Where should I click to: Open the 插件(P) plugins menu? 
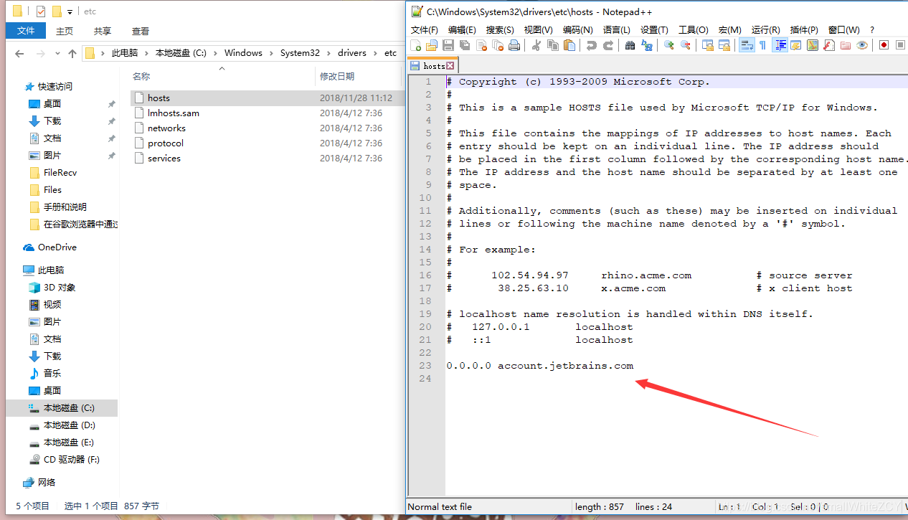[805, 29]
